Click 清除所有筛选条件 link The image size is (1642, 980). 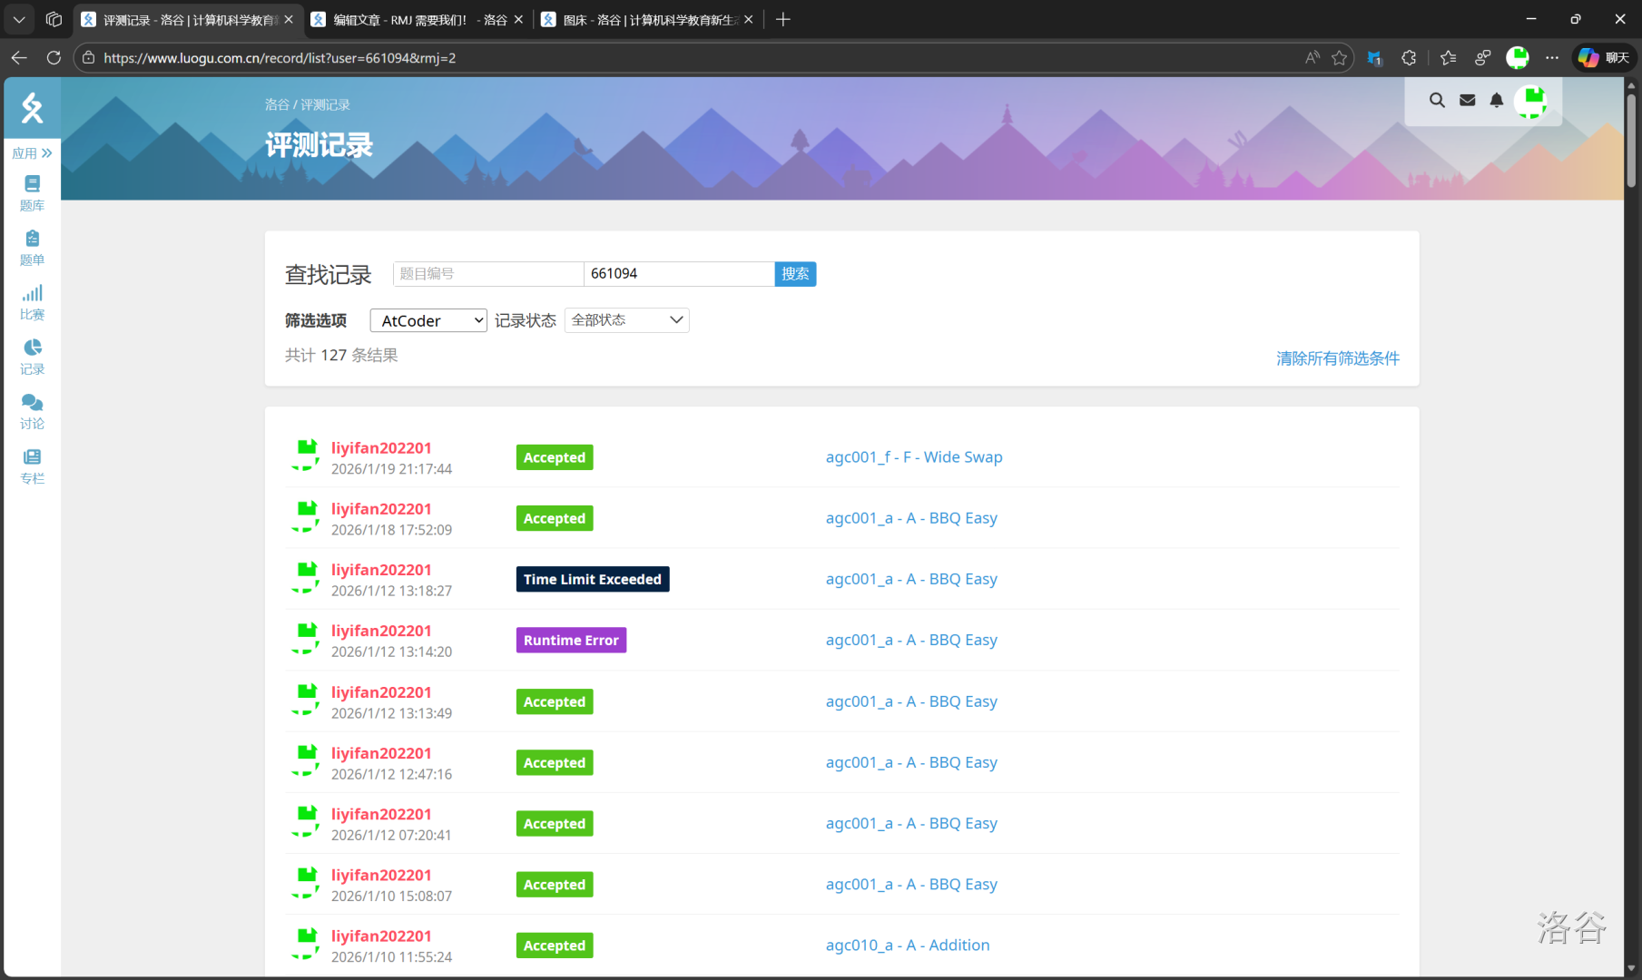[1337, 358]
